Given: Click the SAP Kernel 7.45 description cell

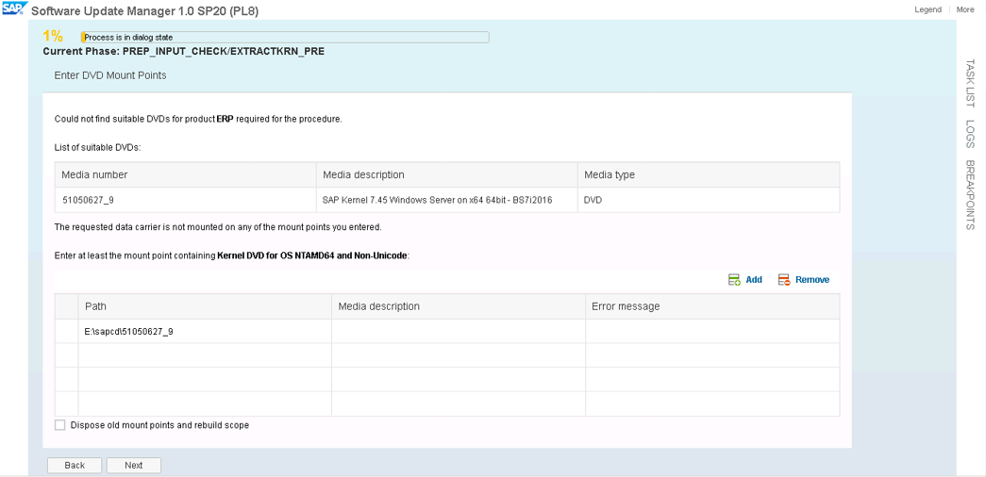Looking at the screenshot, I should (446, 200).
